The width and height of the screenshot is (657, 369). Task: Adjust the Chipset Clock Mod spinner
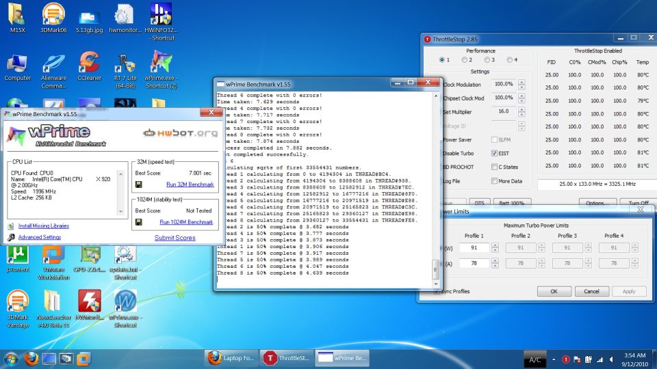click(x=521, y=98)
